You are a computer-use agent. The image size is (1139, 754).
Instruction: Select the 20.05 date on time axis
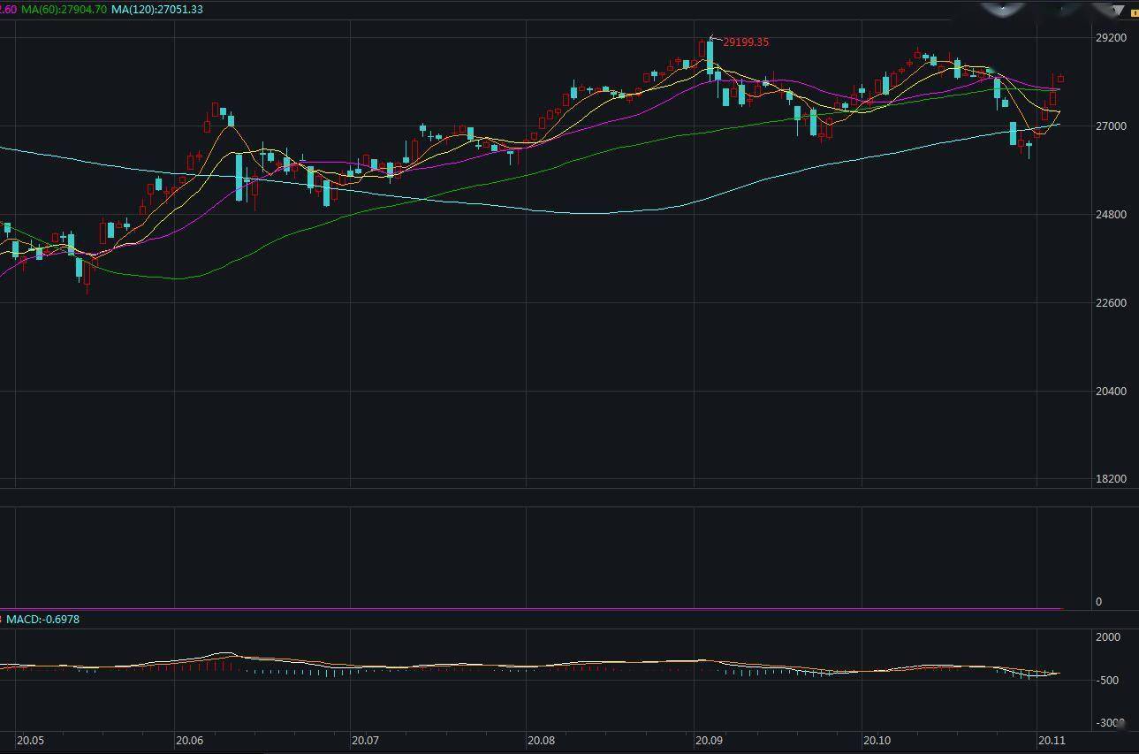[x=31, y=741]
